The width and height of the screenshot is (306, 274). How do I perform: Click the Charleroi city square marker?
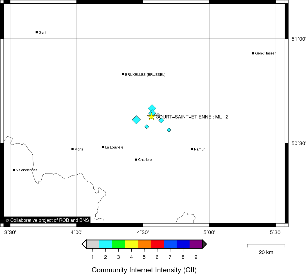pyautogui.click(x=136, y=160)
